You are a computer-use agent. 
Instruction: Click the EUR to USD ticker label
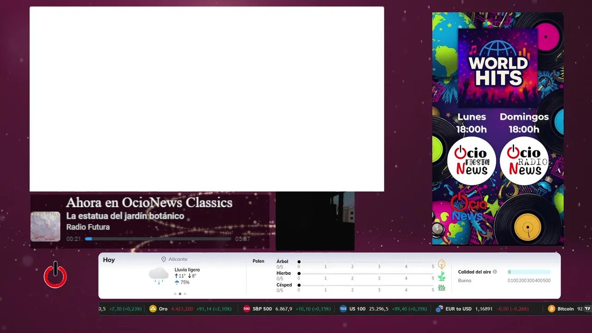click(x=458, y=308)
